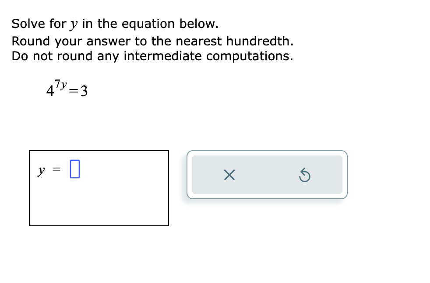Viewport: 430px width, 283px height.
Task: Click the equation 4 to the 7y equals 3
Action: click(x=66, y=90)
